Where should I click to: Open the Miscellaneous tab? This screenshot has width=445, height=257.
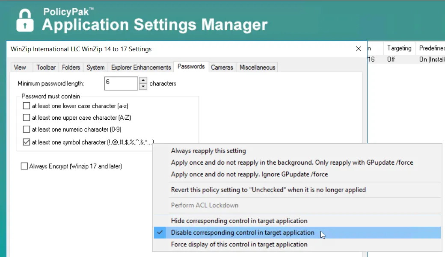258,68
